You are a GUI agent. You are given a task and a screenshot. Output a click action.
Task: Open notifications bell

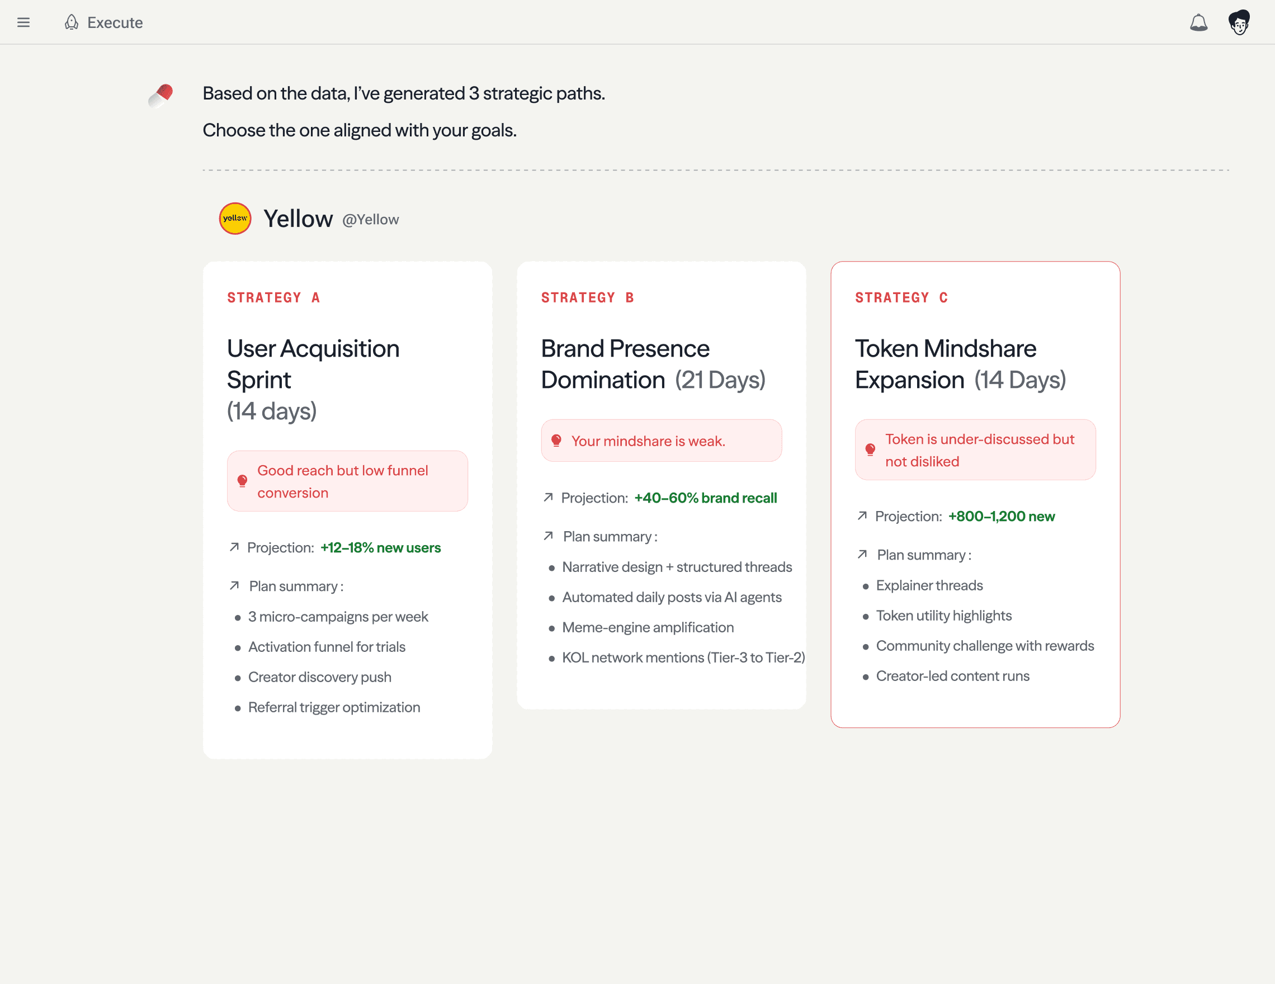pyautogui.click(x=1198, y=22)
